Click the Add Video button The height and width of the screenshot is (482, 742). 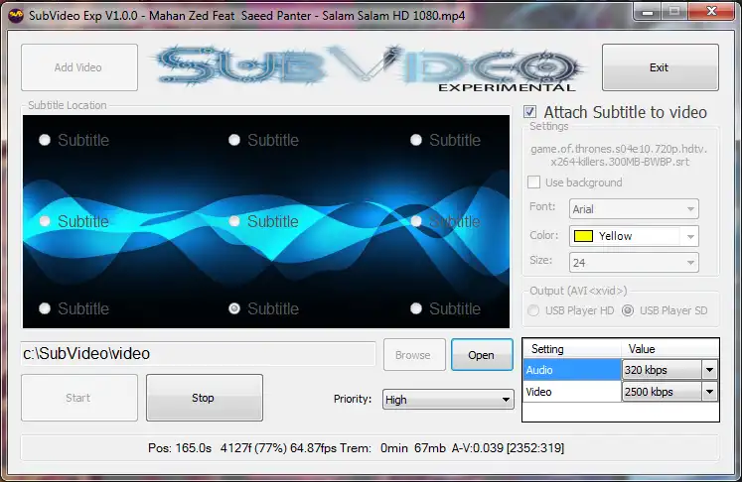(x=79, y=67)
